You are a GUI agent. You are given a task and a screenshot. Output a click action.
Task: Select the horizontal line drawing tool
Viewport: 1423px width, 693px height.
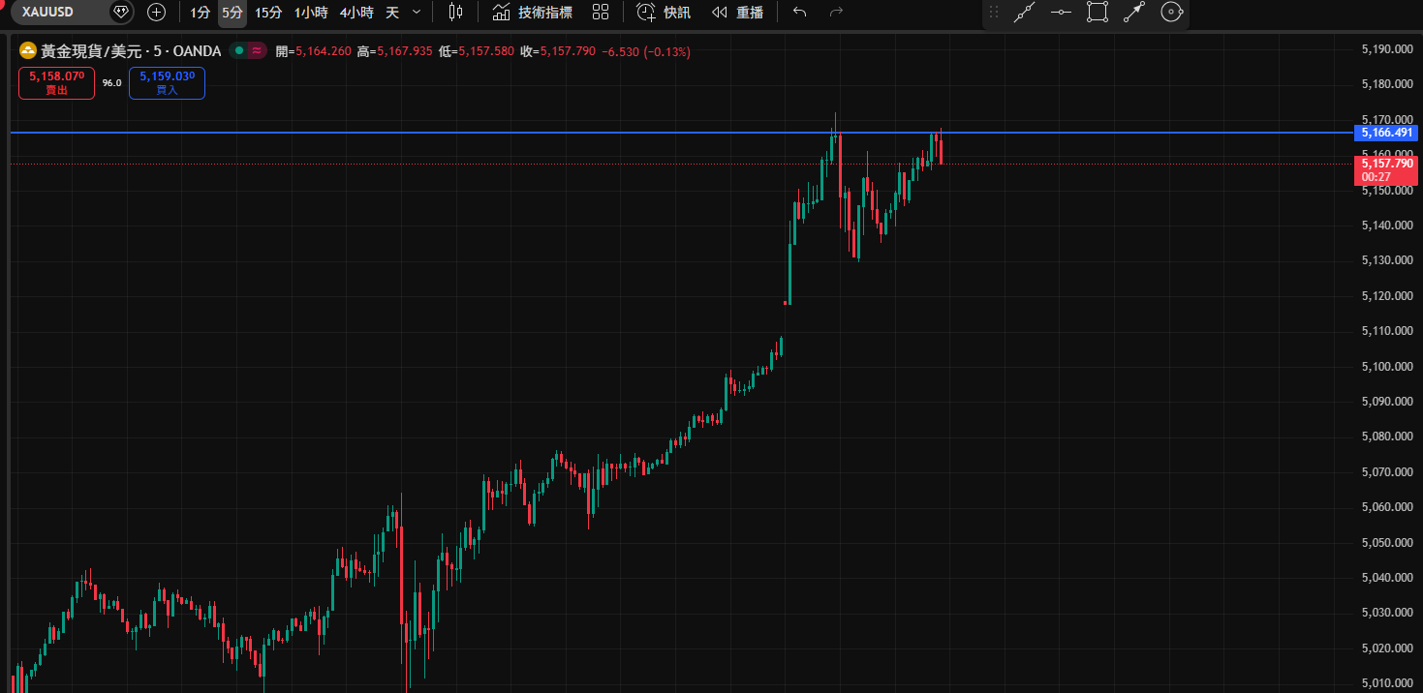tap(1061, 13)
